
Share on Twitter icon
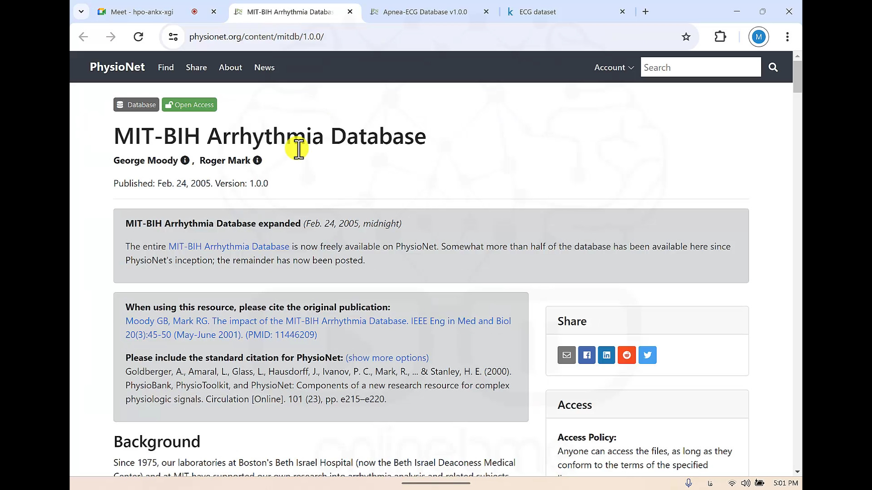click(648, 355)
